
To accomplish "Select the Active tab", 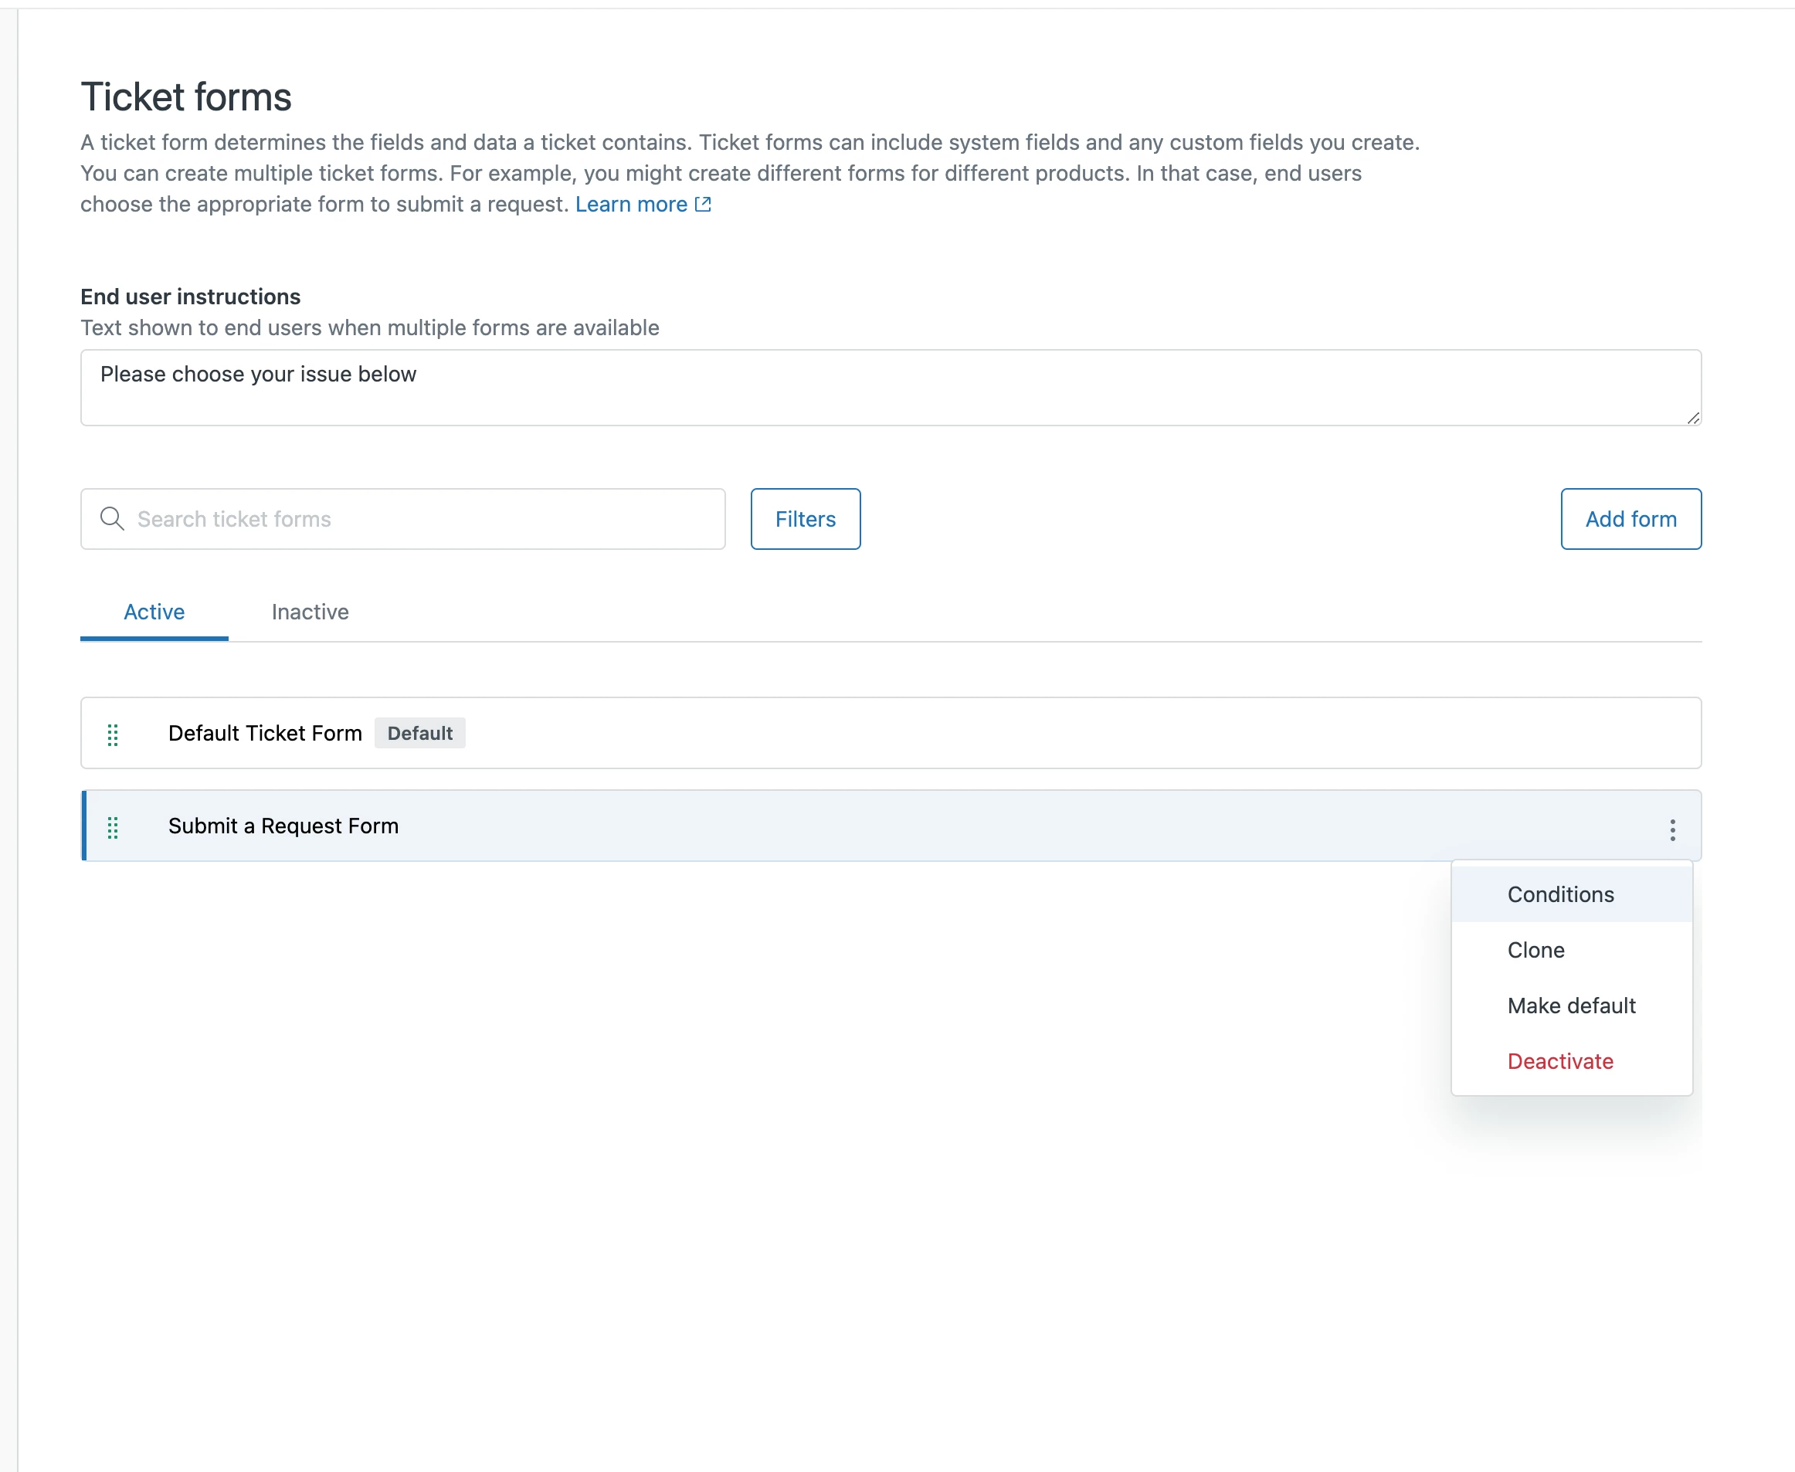I will point(154,612).
